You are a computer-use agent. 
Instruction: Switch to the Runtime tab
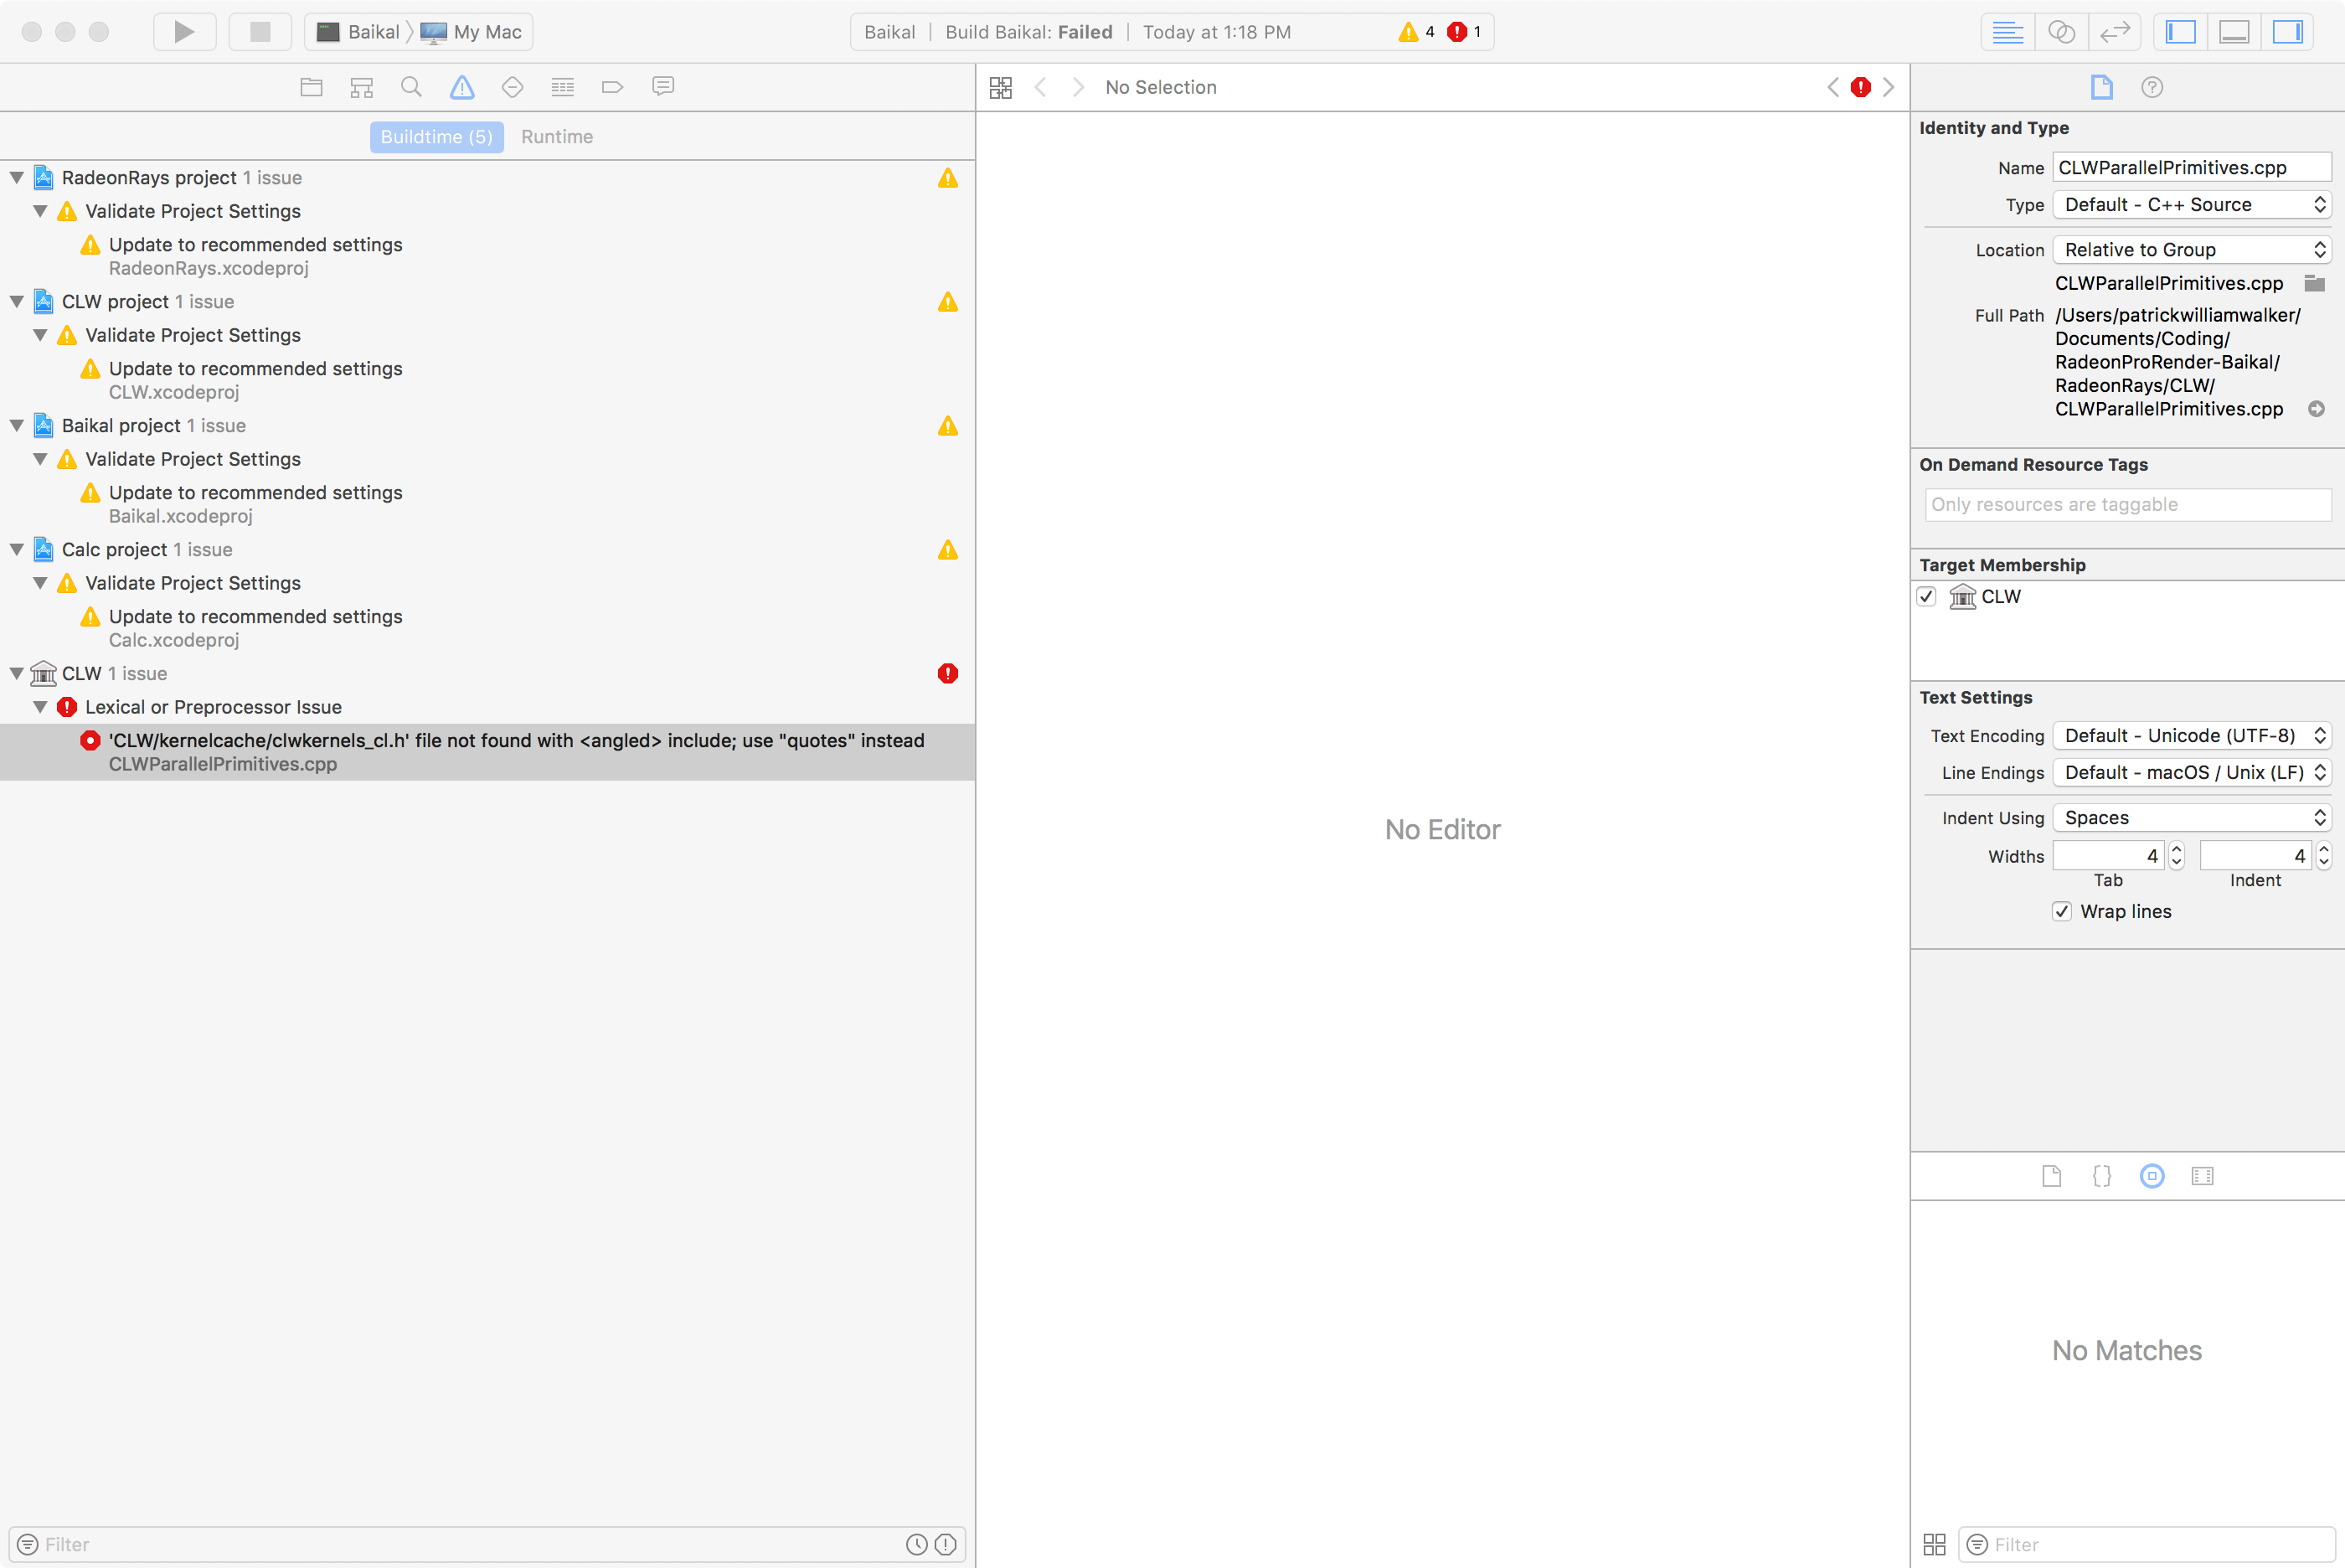557,136
